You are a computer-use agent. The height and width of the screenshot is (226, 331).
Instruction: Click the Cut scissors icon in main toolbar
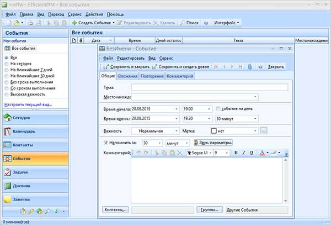[x=49, y=23]
